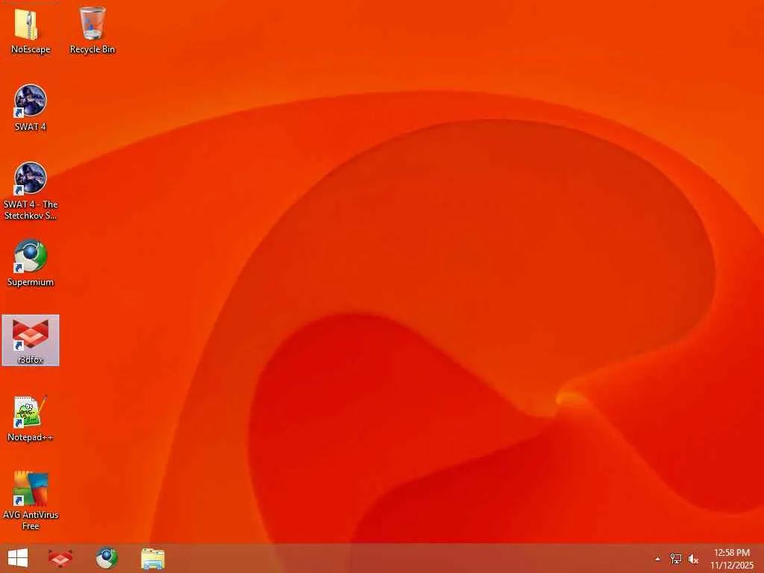Select the Supermium desktop shortcut
Viewport: 764px width, 573px height.
[30, 262]
